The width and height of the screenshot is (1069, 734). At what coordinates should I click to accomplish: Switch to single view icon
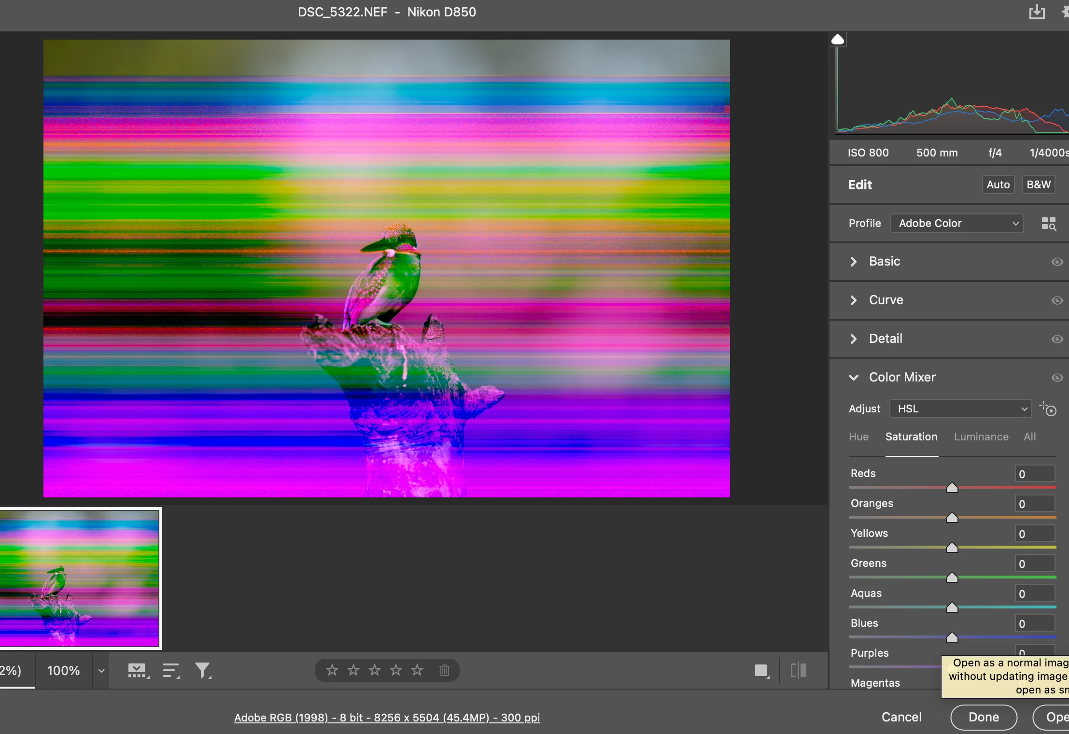[761, 670]
